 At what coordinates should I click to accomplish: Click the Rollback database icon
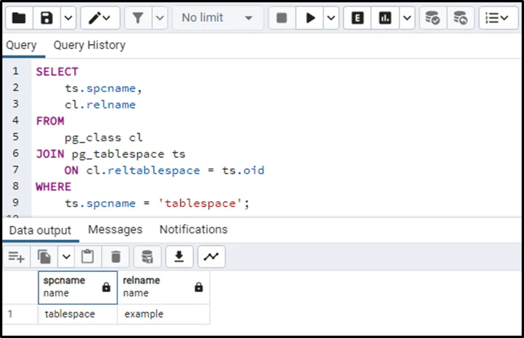click(x=460, y=18)
